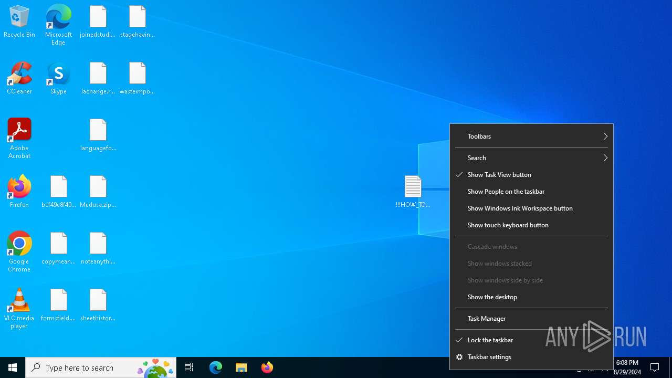The image size is (672, 378).
Task: Click the greyed-out Show windows side by side entry
Action: [x=531, y=280]
